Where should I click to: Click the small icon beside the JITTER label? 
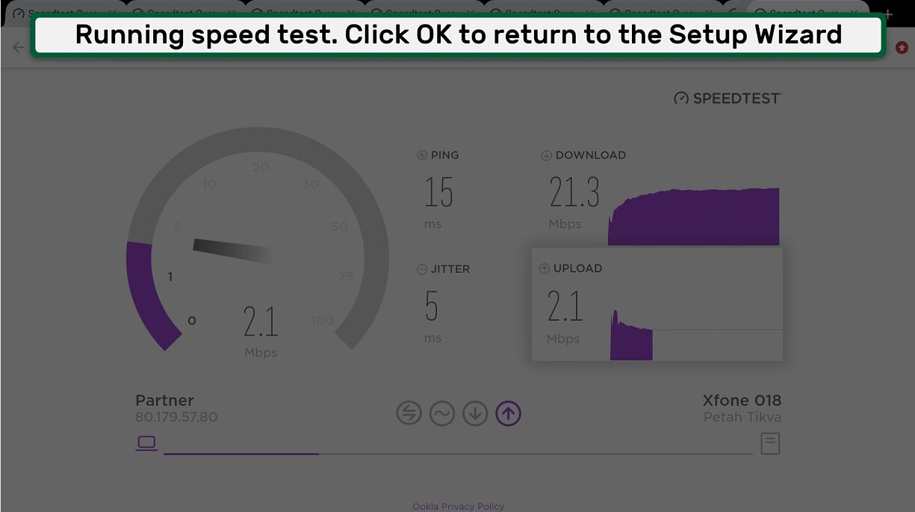click(x=422, y=269)
